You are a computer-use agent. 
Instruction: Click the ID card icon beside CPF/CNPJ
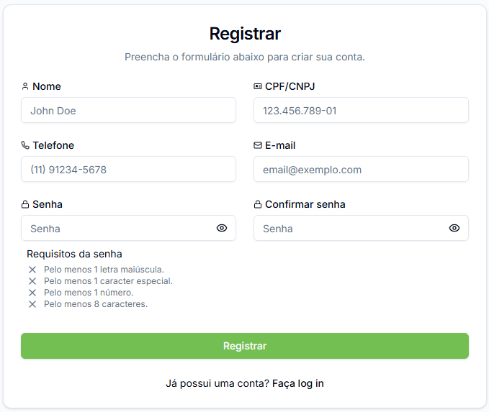pos(258,86)
